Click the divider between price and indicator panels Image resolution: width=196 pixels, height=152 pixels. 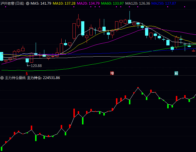(x=98, y=75)
